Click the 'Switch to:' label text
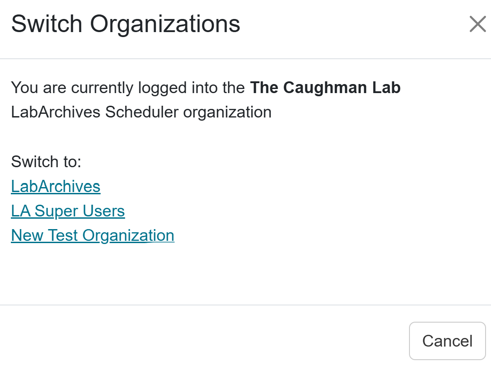 pyautogui.click(x=46, y=162)
